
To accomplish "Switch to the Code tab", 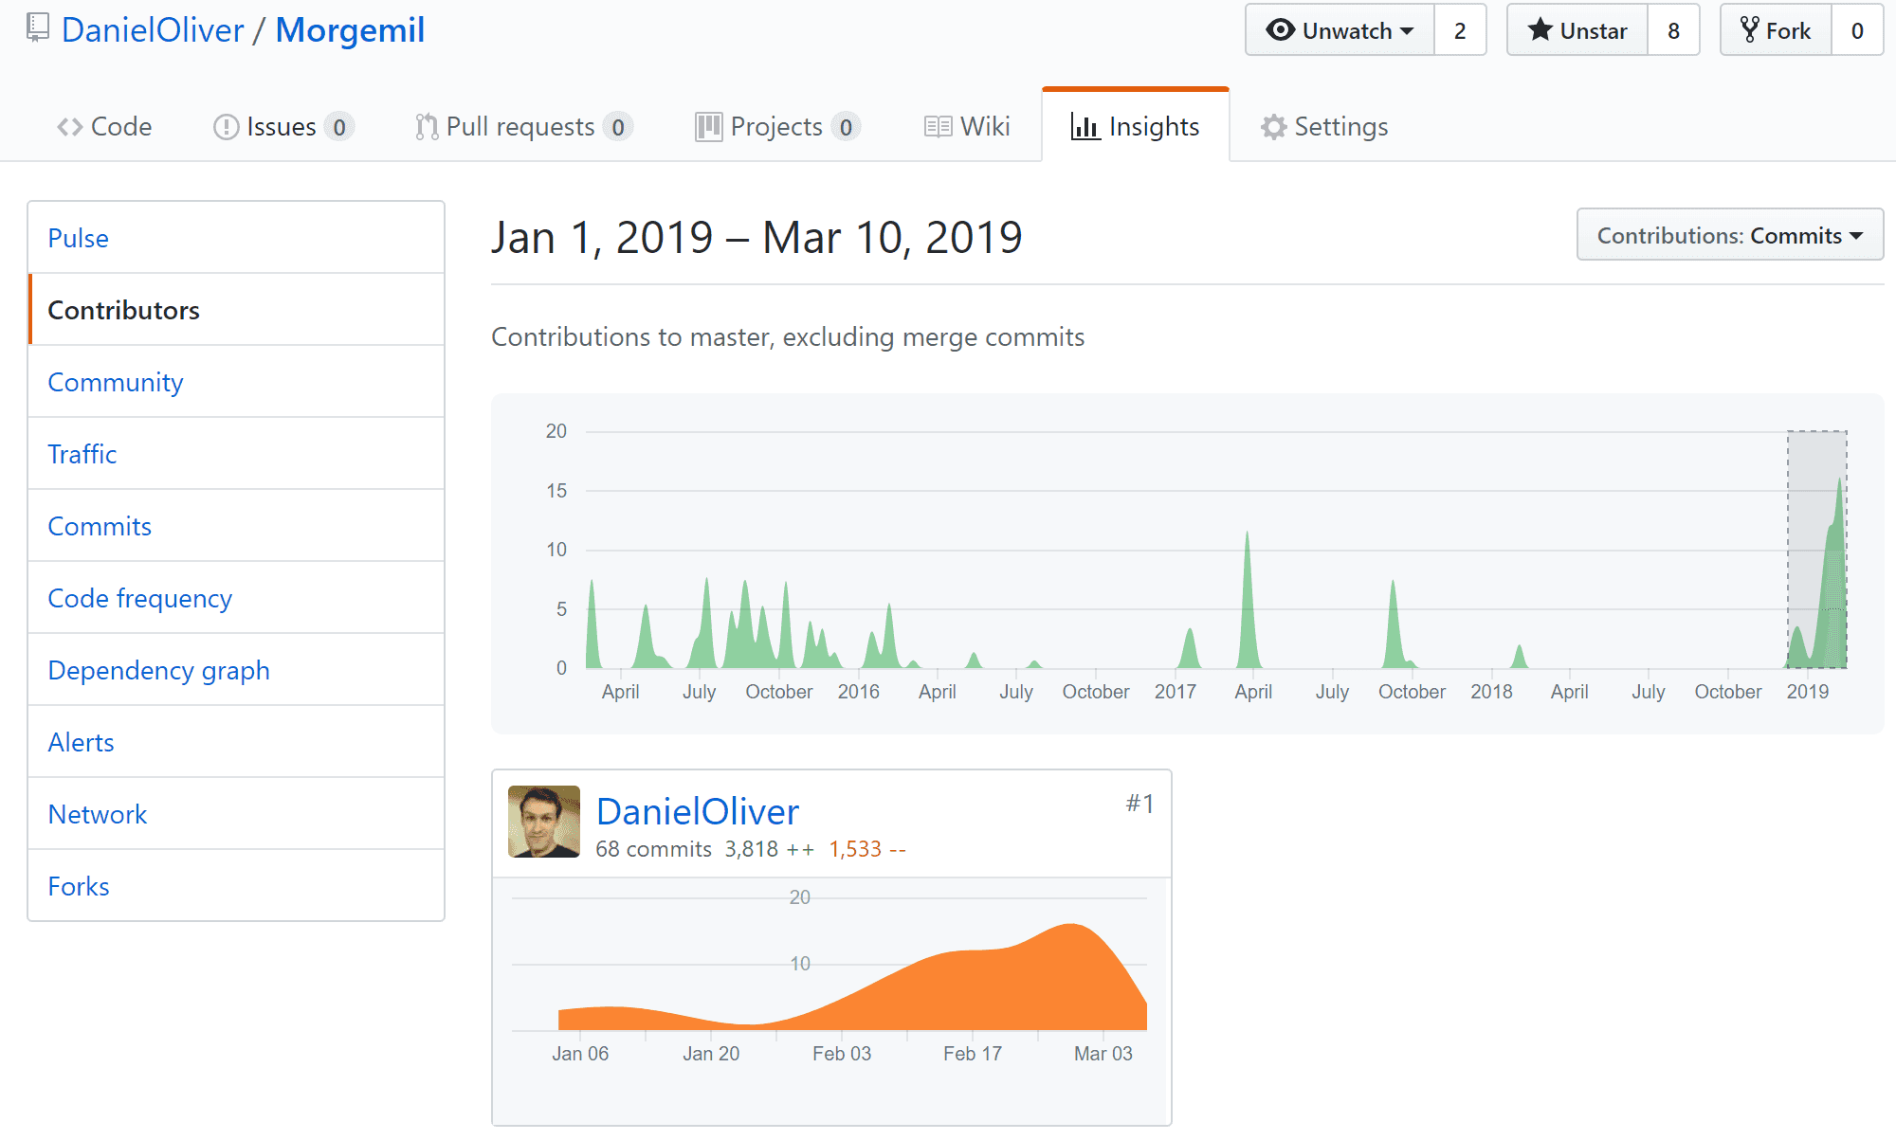I will [104, 127].
